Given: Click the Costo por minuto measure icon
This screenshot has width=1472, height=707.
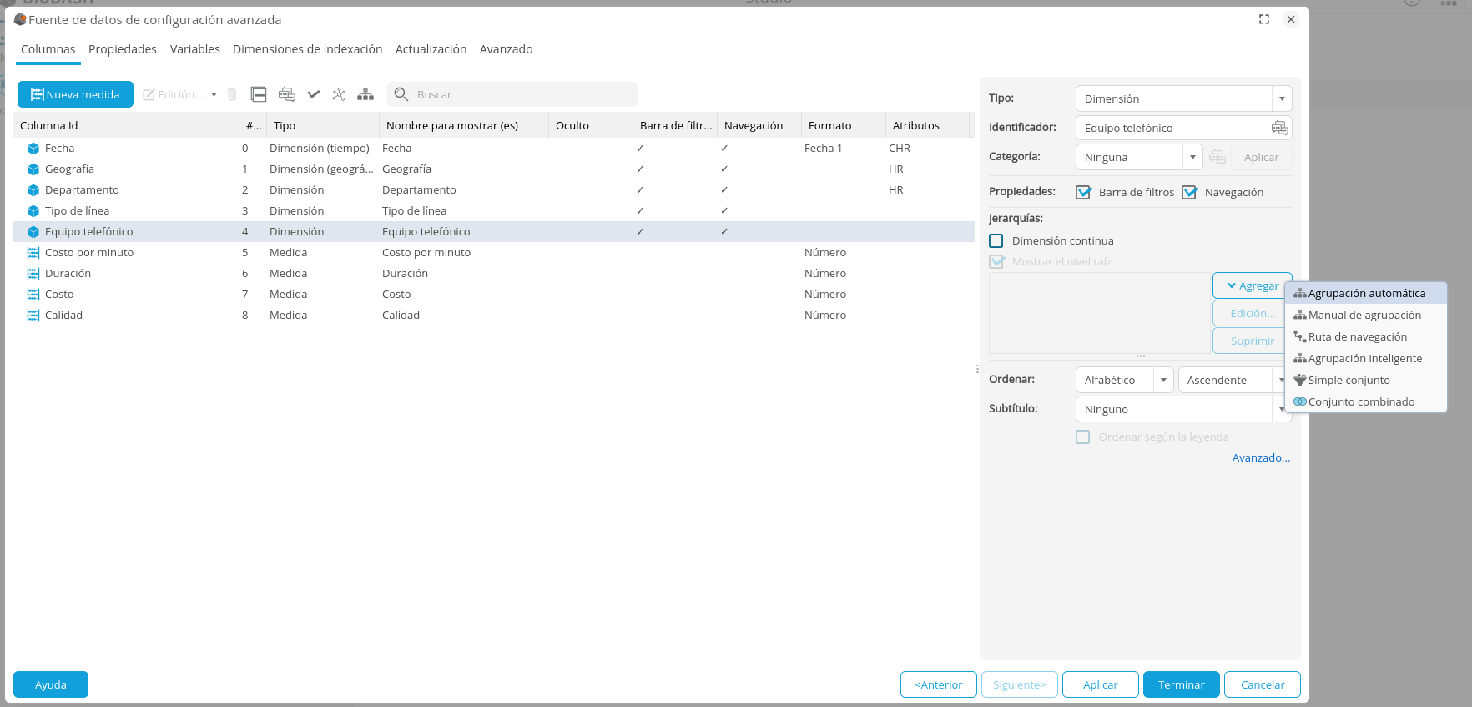Looking at the screenshot, I should 33,253.
